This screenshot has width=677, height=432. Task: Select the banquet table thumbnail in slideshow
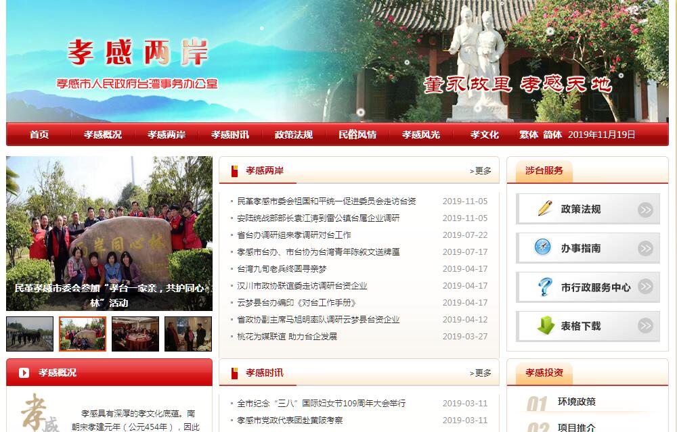tap(135, 334)
